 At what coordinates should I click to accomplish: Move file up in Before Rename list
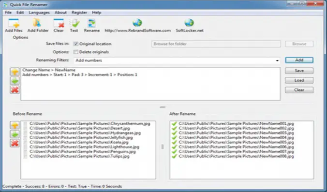point(15,125)
